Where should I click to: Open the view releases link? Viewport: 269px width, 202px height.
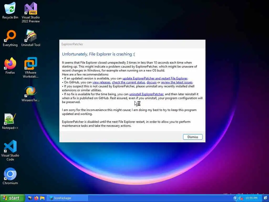pos(101,82)
